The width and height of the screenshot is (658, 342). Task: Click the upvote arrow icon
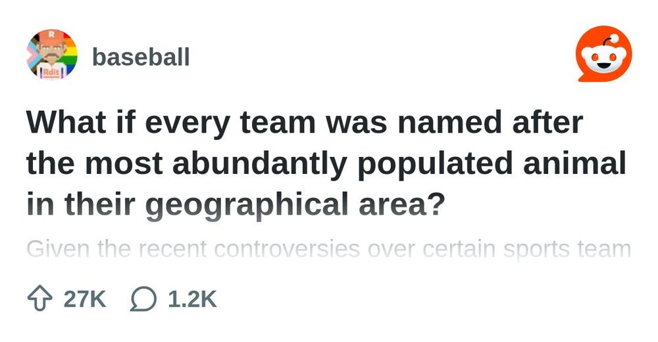(x=40, y=299)
